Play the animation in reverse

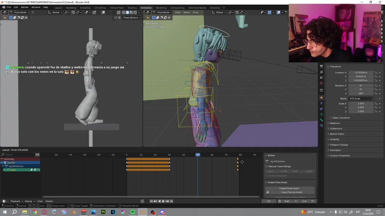pyautogui.click(x=159, y=201)
